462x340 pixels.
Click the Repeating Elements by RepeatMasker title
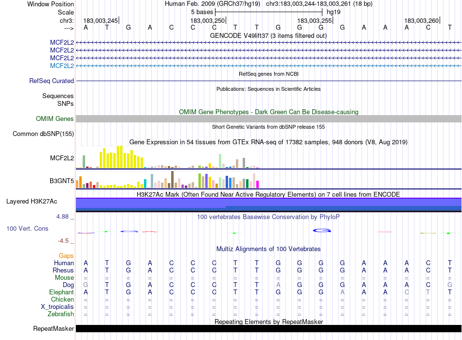point(268,322)
